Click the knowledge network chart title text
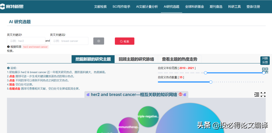The width and height of the screenshot is (272, 133). coord(134,95)
